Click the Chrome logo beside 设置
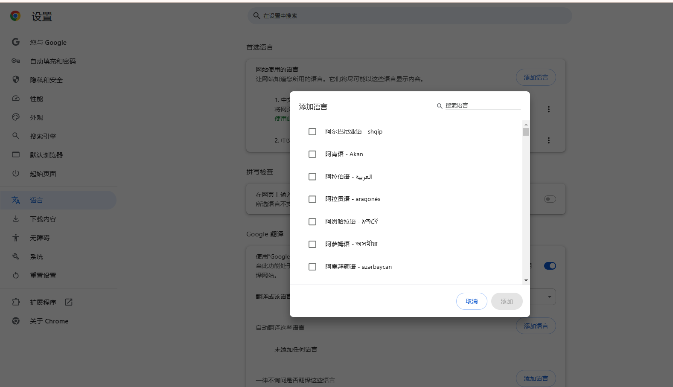This screenshot has height=387, width=673. coord(15,16)
